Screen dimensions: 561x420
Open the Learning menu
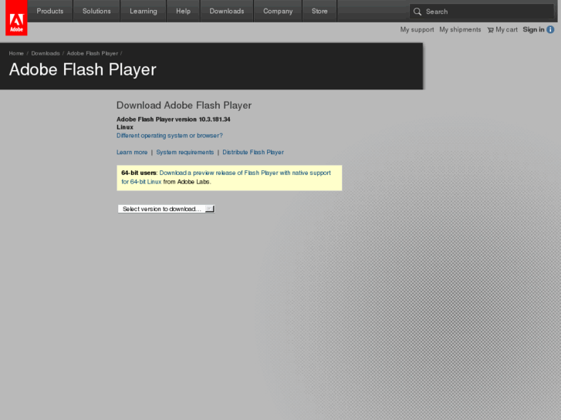[x=143, y=11]
